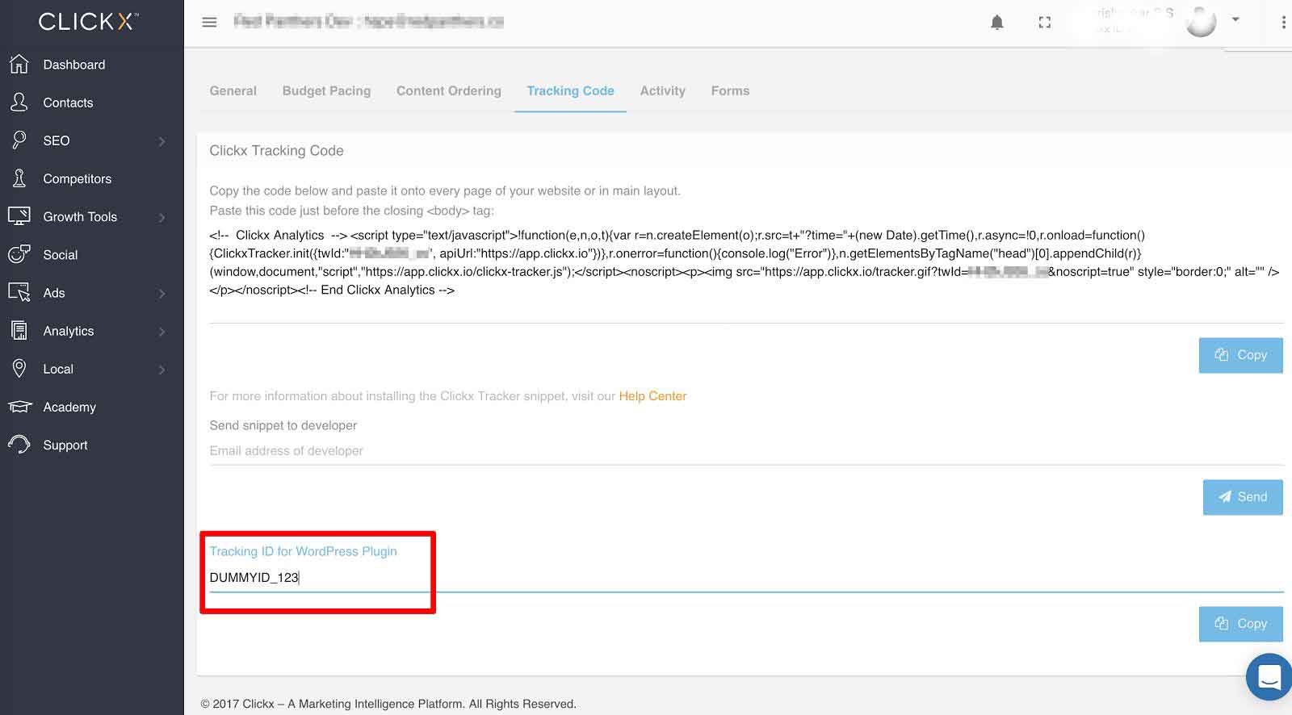This screenshot has height=715, width=1292.
Task: Expand the Analytics submenu chevron
Action: pos(162,332)
